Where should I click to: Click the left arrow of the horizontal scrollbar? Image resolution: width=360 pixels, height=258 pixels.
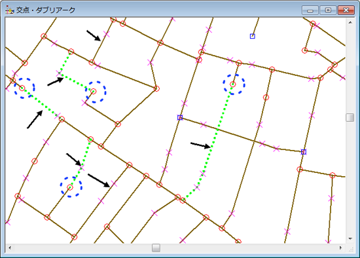point(10,248)
